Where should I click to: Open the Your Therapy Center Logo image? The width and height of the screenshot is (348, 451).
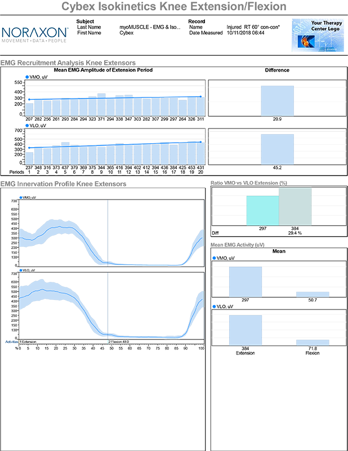[318, 36]
